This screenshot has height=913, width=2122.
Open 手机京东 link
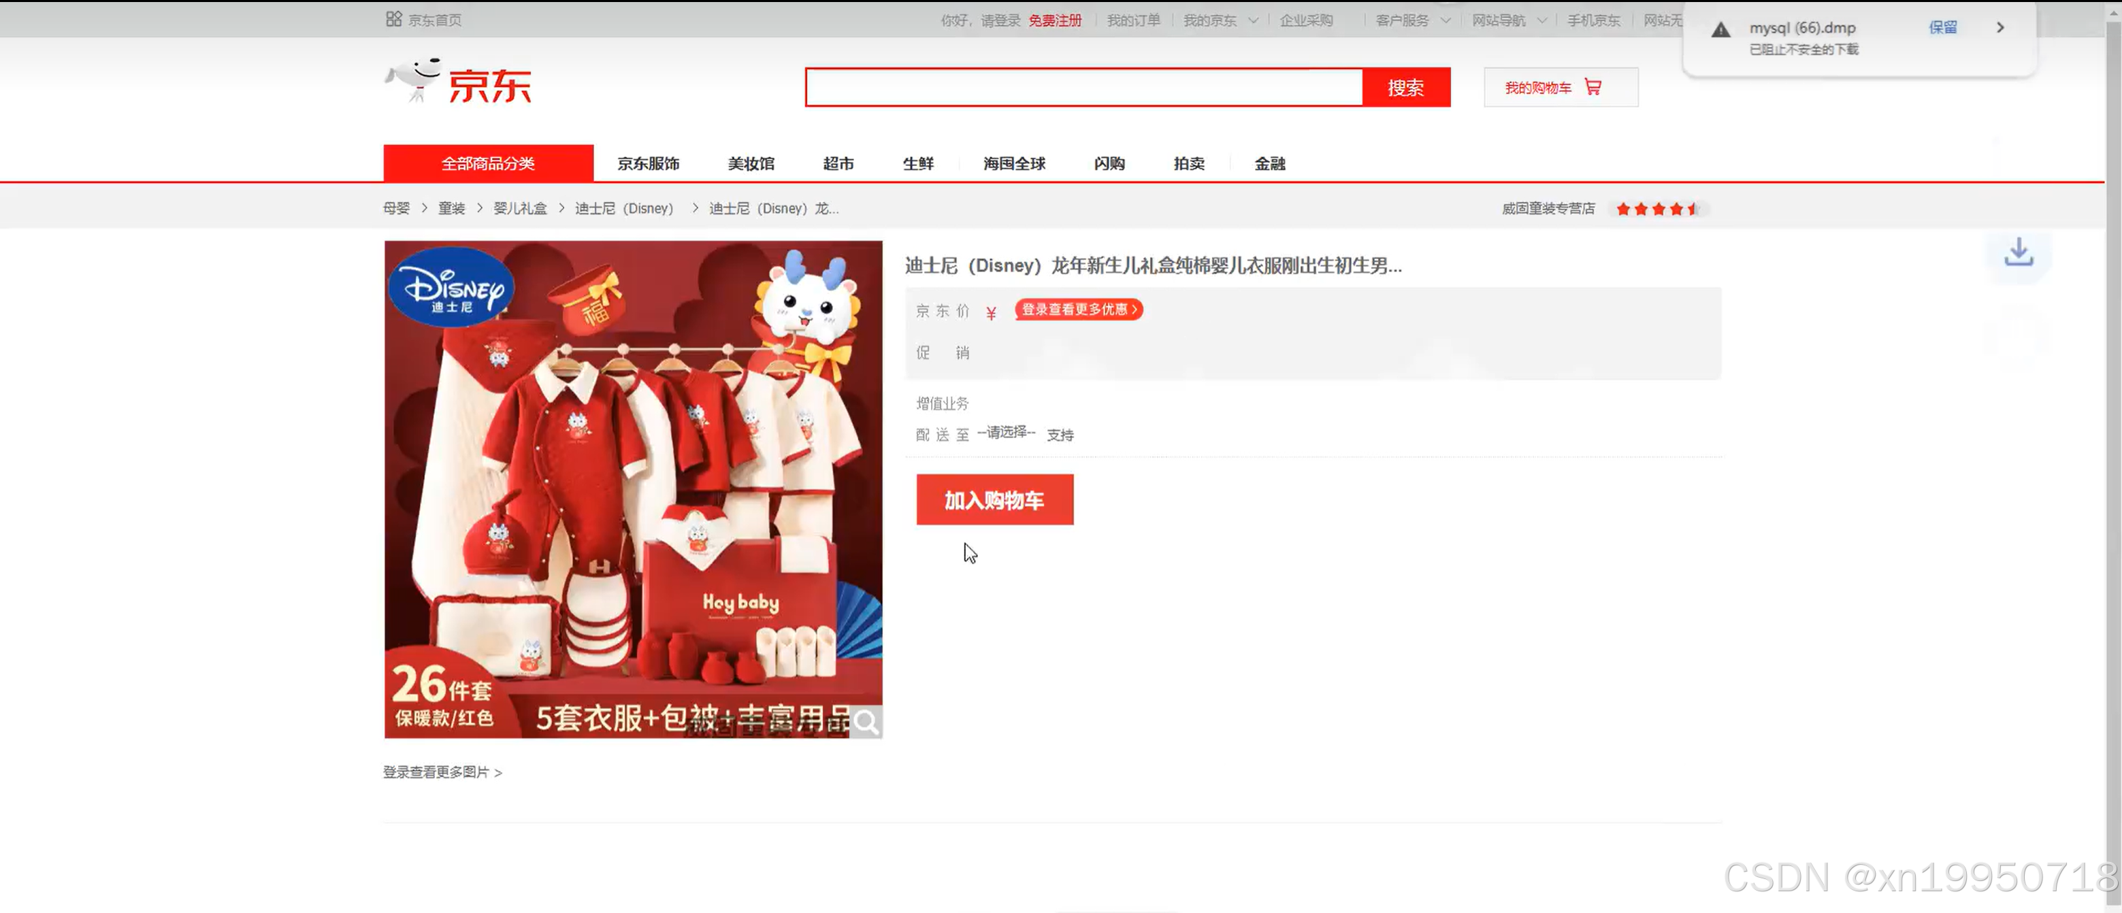point(1593,20)
